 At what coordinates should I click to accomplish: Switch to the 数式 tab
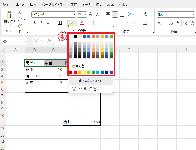coord(73,5)
